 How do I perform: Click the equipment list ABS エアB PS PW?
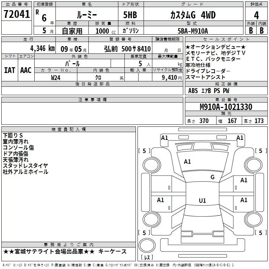click(x=208, y=91)
